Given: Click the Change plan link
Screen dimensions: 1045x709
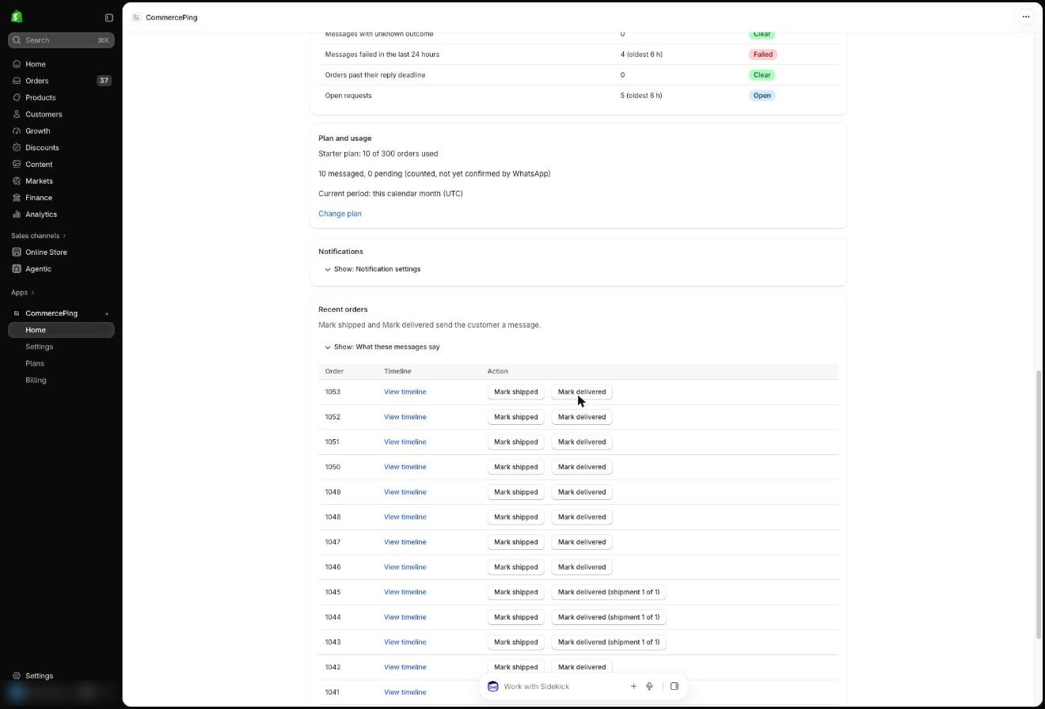Looking at the screenshot, I should [x=340, y=214].
